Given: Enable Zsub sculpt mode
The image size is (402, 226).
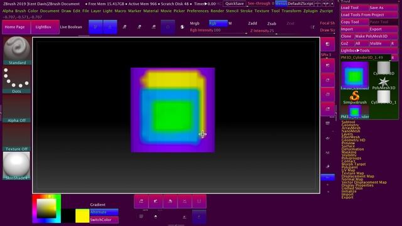Looking at the screenshot, I should pyautogui.click(x=272, y=24).
